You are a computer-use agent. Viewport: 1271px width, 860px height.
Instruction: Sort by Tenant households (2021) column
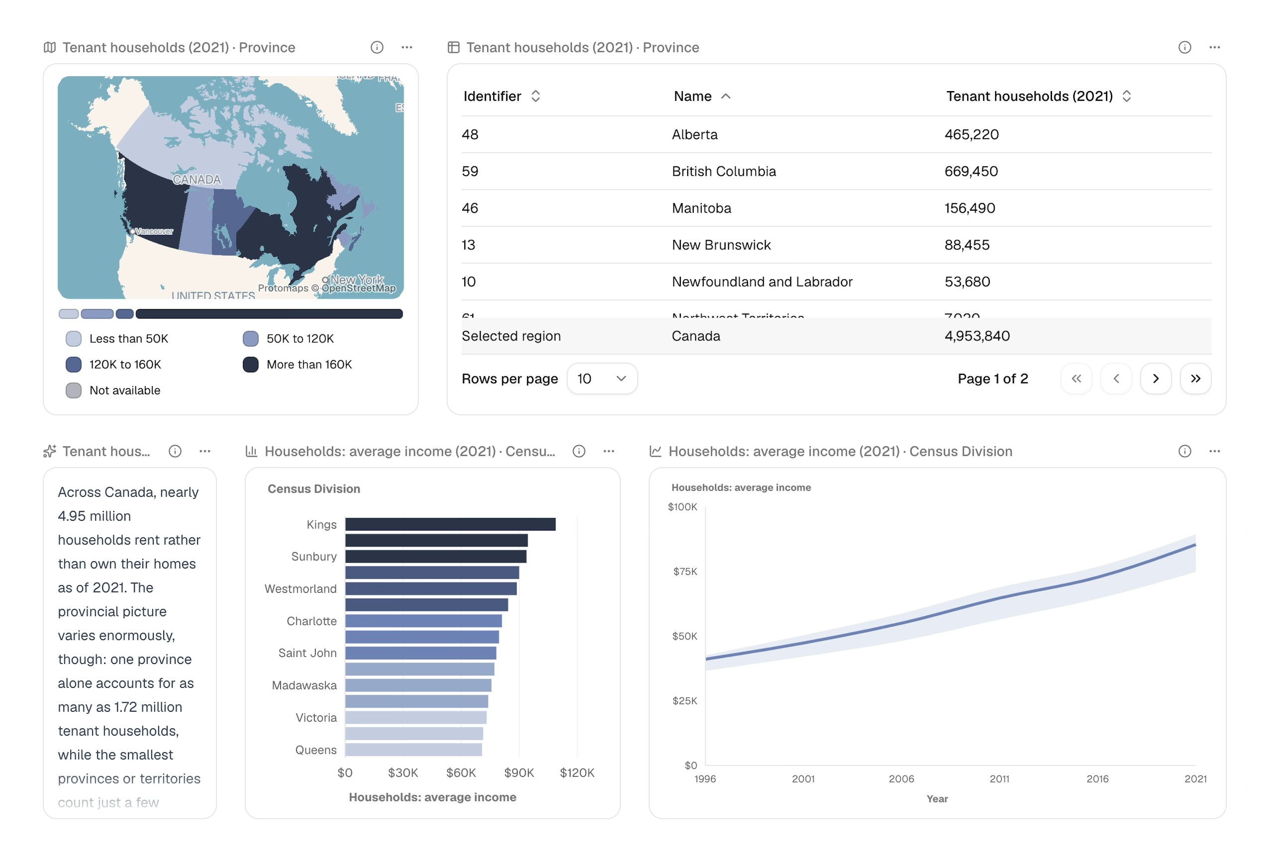pos(1039,96)
